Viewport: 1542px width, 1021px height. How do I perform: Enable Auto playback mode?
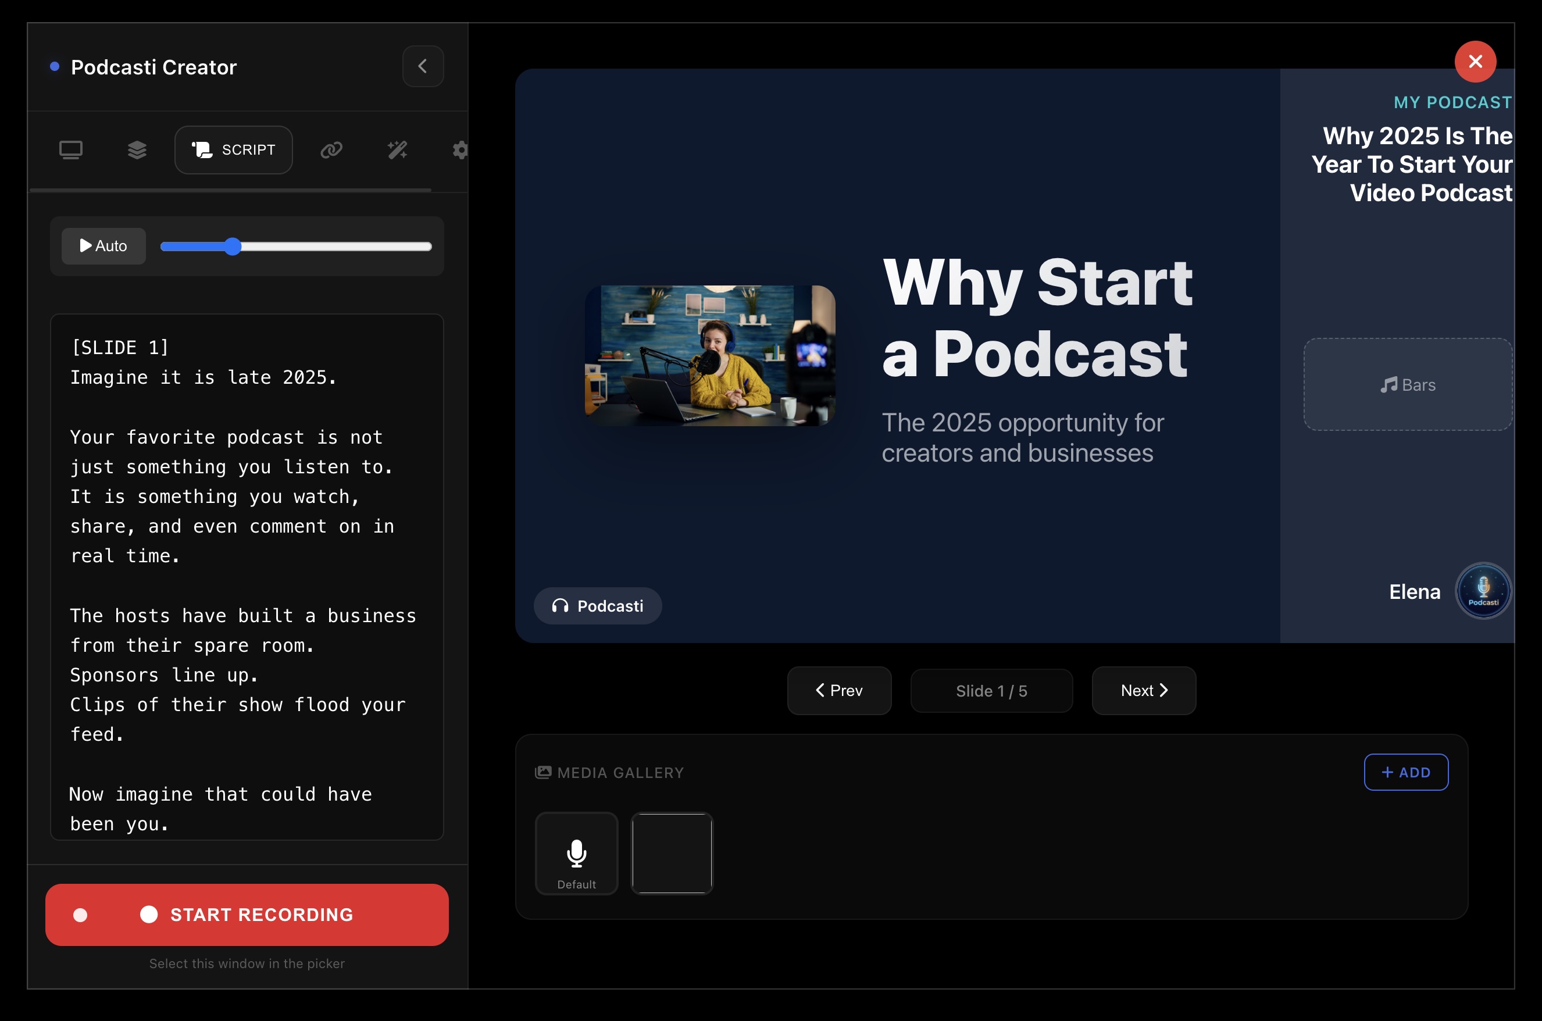click(103, 245)
